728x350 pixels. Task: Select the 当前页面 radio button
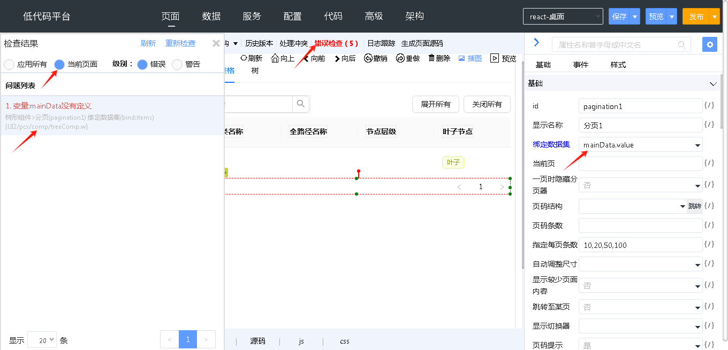pos(59,65)
